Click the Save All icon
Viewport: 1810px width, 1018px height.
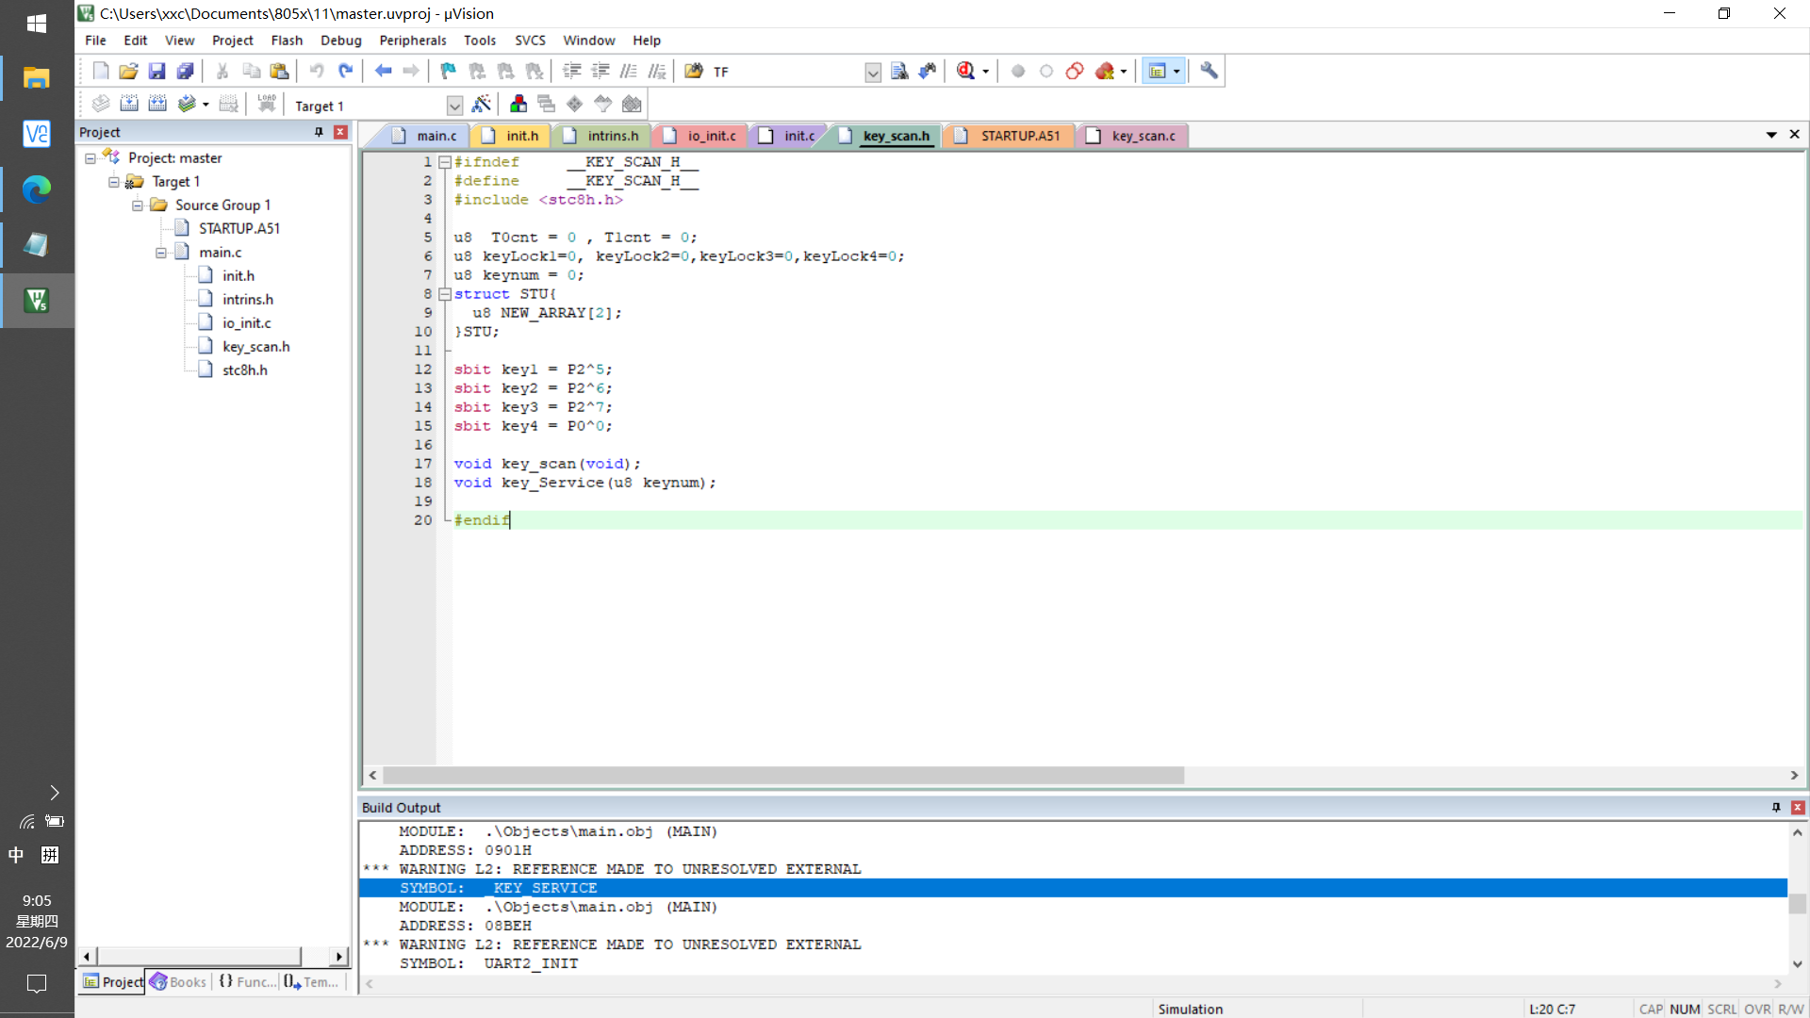[186, 71]
